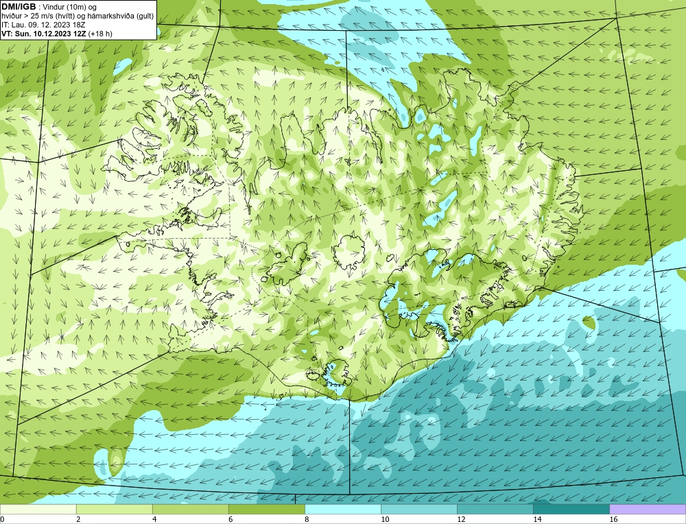Click the 14–16 m/s dark teal legend swatch
The width and height of the screenshot is (686, 524).
pos(571,509)
